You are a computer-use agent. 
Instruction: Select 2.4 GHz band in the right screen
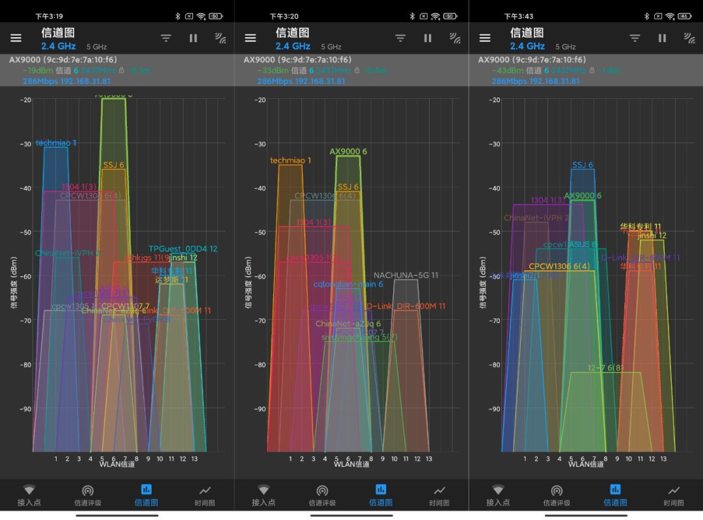click(x=527, y=46)
